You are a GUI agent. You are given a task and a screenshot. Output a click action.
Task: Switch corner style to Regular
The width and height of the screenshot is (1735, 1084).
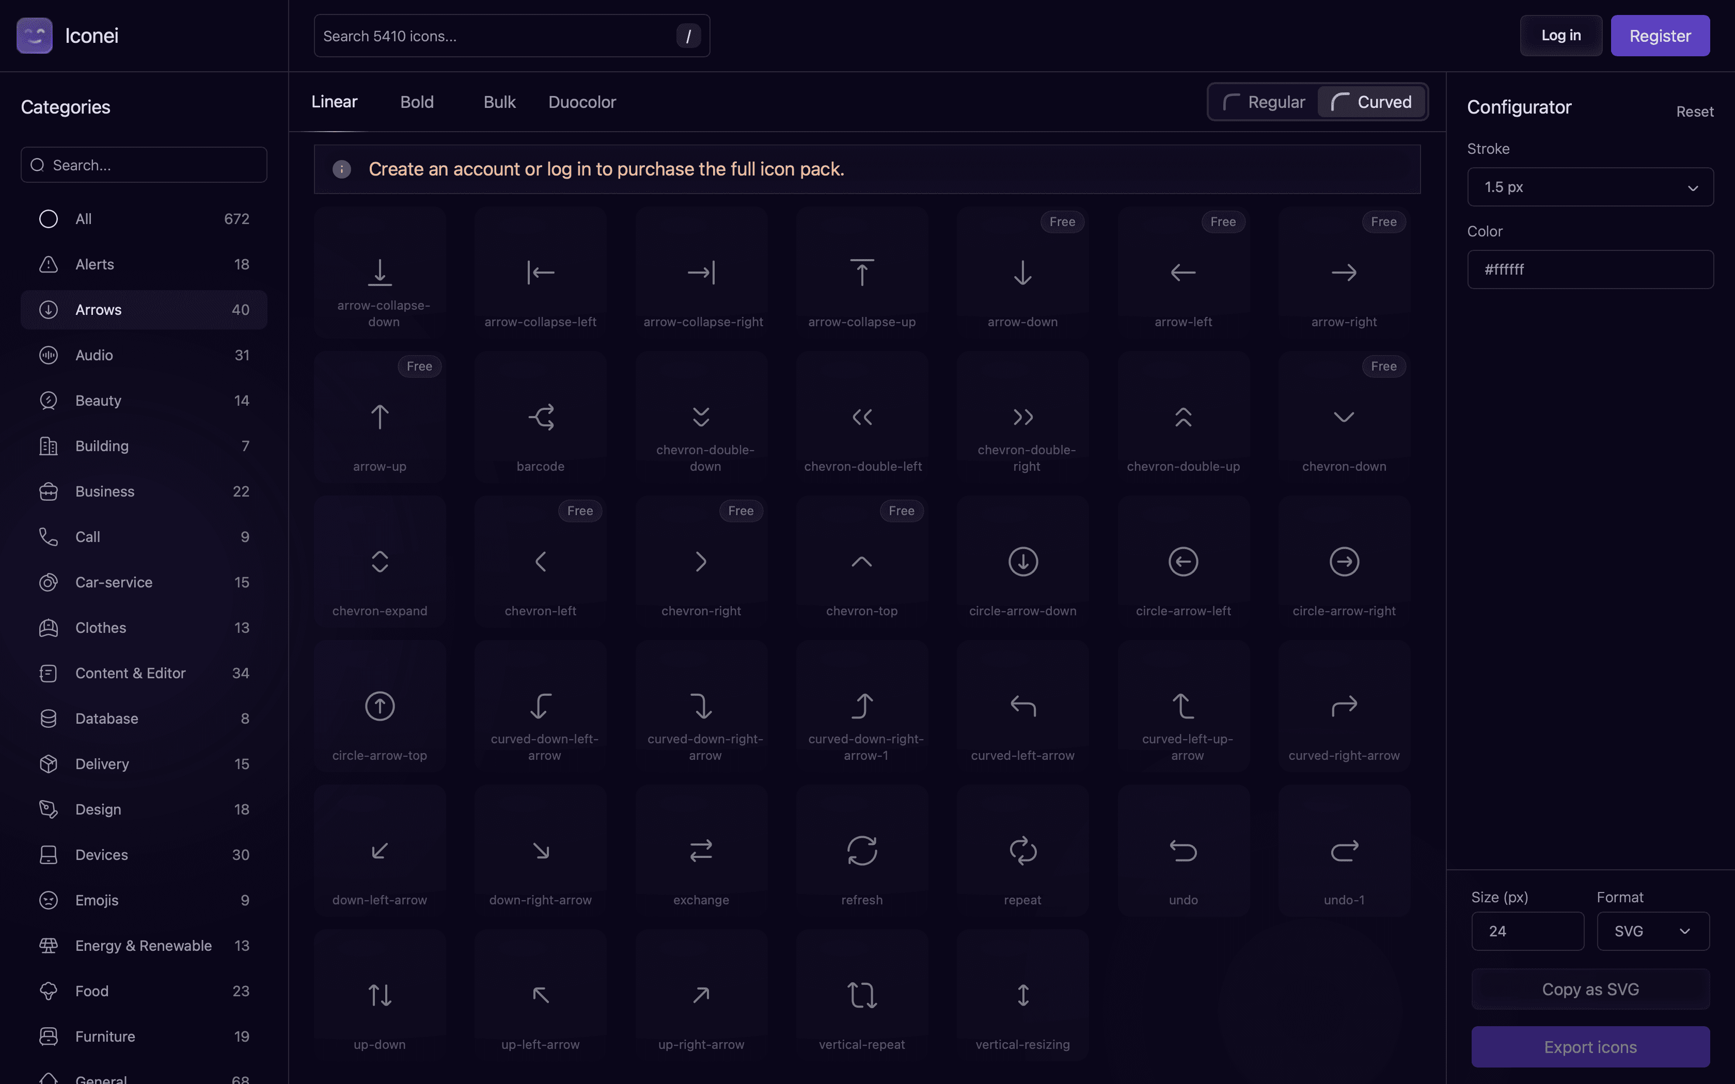point(1263,102)
